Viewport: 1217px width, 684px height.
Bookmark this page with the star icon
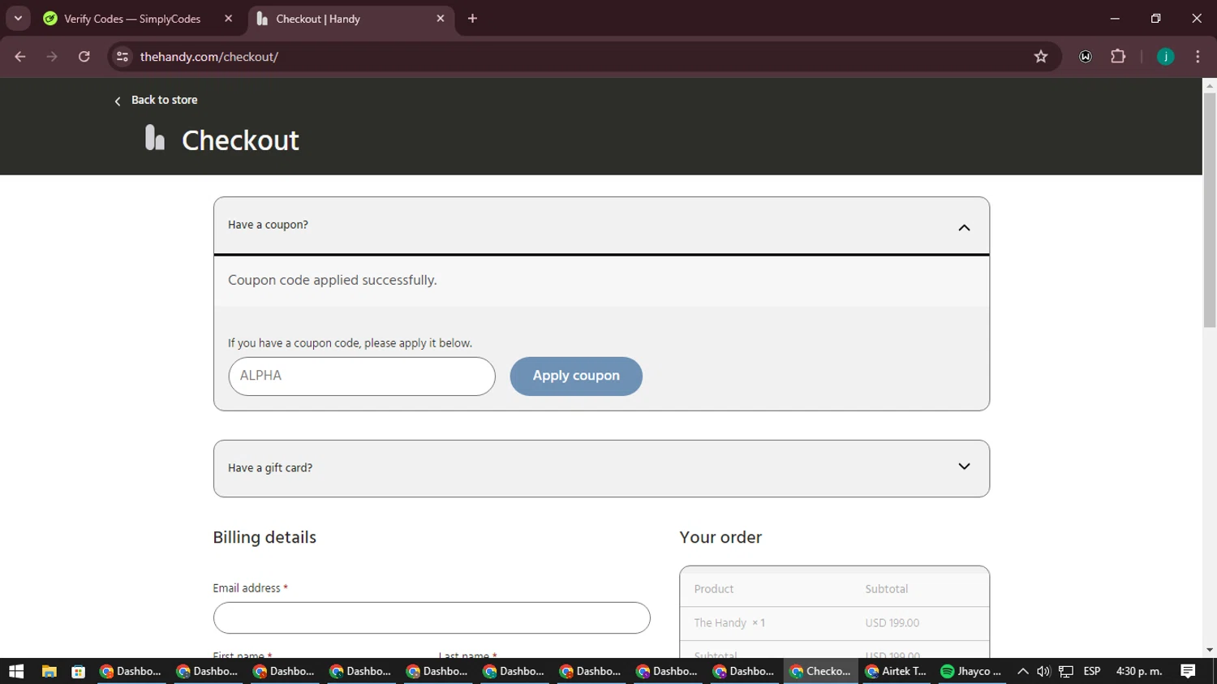point(1041,57)
